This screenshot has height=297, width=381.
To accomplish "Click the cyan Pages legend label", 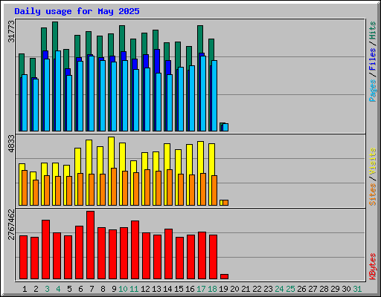I will pos(372,91).
